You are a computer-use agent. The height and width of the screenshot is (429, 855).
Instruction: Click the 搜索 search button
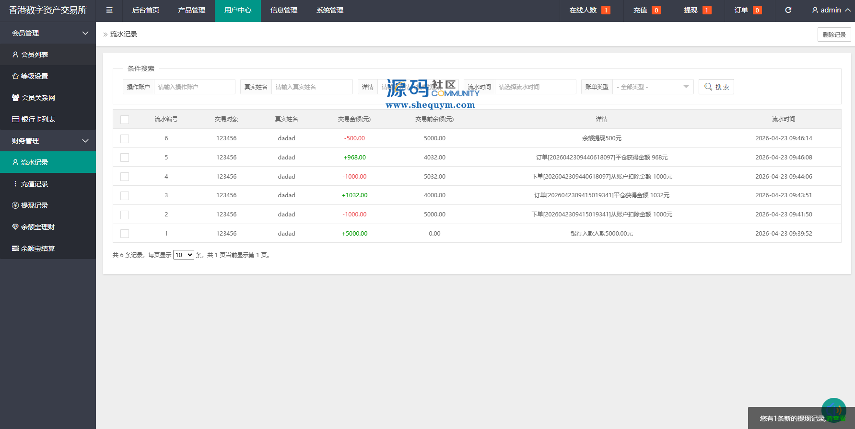[716, 87]
